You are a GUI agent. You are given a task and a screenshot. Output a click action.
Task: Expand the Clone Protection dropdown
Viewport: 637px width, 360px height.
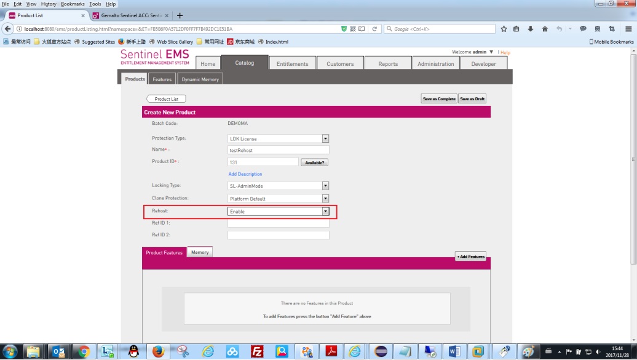coord(325,199)
